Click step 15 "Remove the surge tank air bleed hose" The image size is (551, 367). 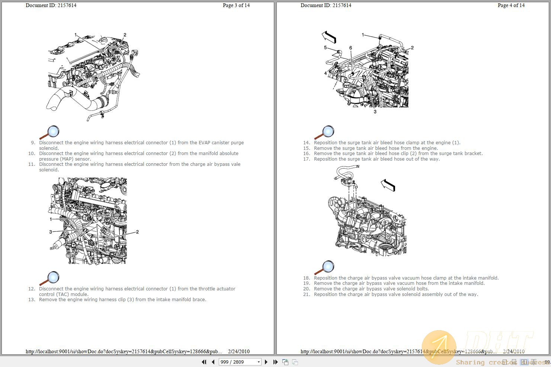pyautogui.click(x=376, y=148)
